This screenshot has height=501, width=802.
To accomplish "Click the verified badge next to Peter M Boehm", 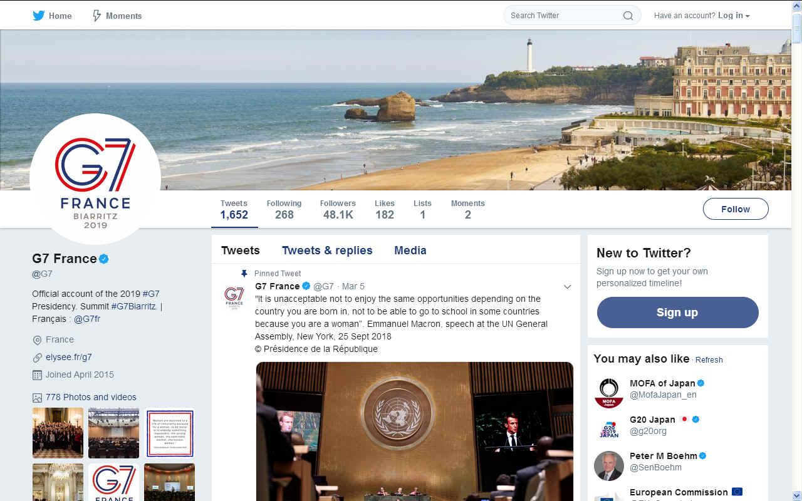I will click(x=703, y=456).
